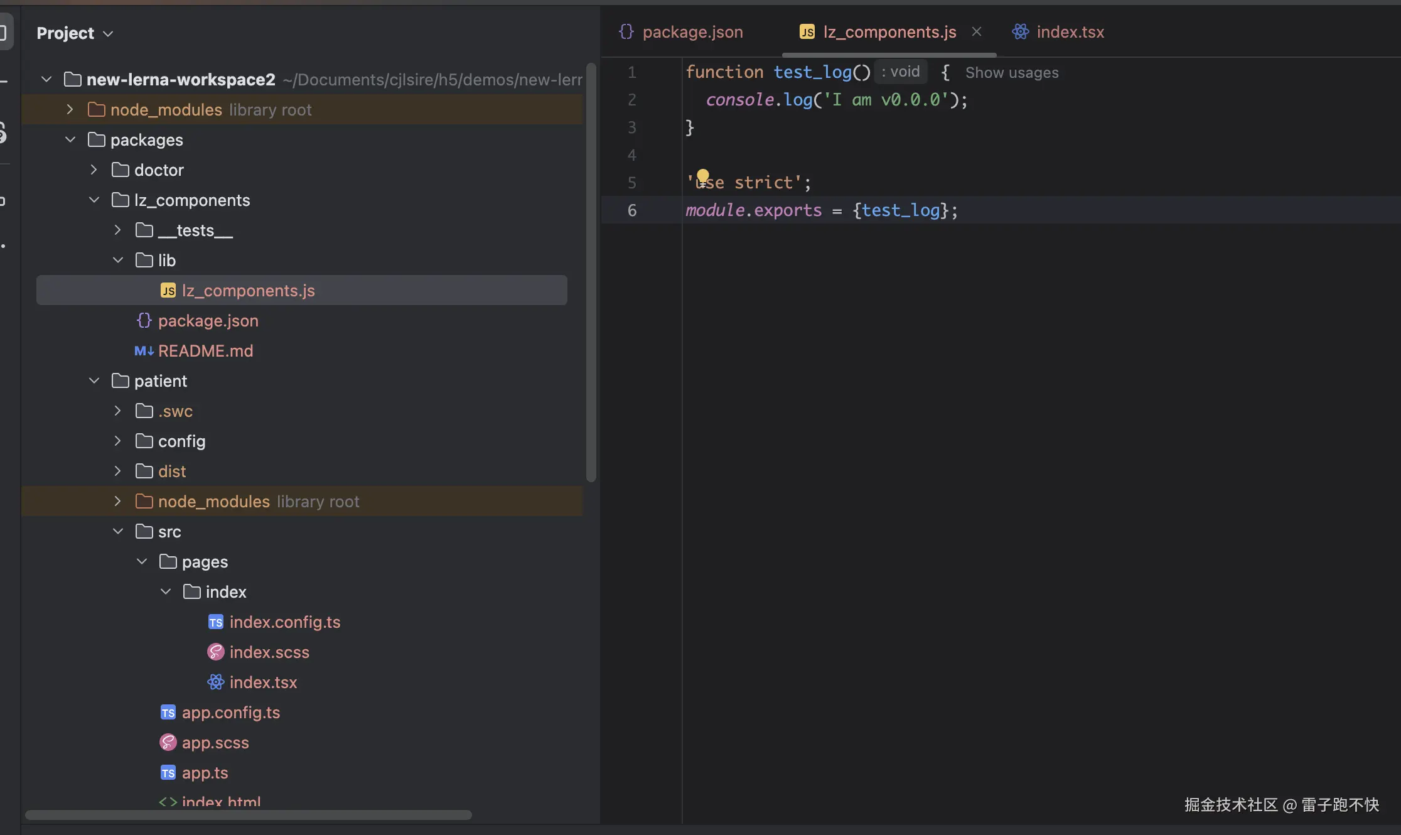Click the project tree horizontal scrollbar
The width and height of the screenshot is (1401, 835).
coord(248,815)
